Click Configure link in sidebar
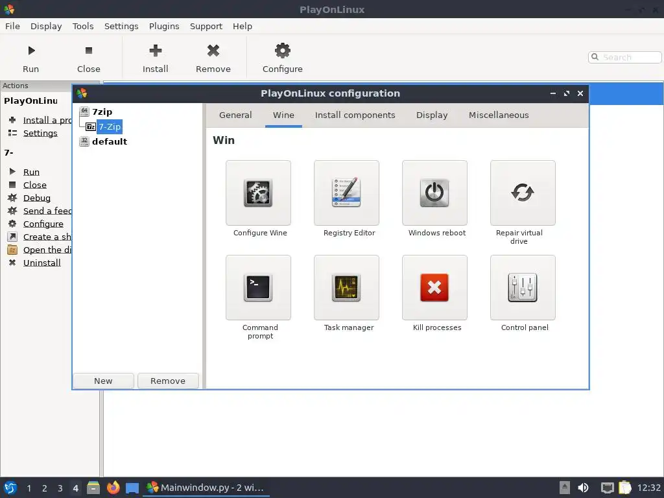Image resolution: width=664 pixels, height=498 pixels. 43,224
